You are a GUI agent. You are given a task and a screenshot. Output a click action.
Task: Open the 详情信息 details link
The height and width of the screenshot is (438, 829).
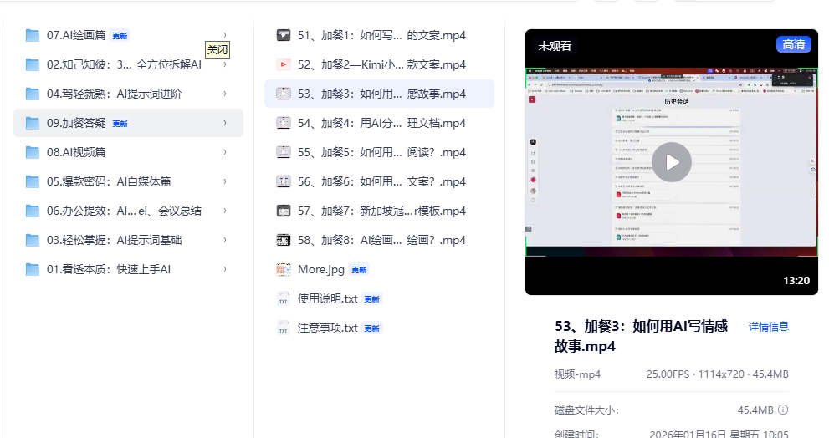[x=768, y=326]
